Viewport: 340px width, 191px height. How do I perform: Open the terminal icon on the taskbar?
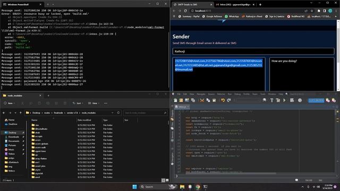205,187
